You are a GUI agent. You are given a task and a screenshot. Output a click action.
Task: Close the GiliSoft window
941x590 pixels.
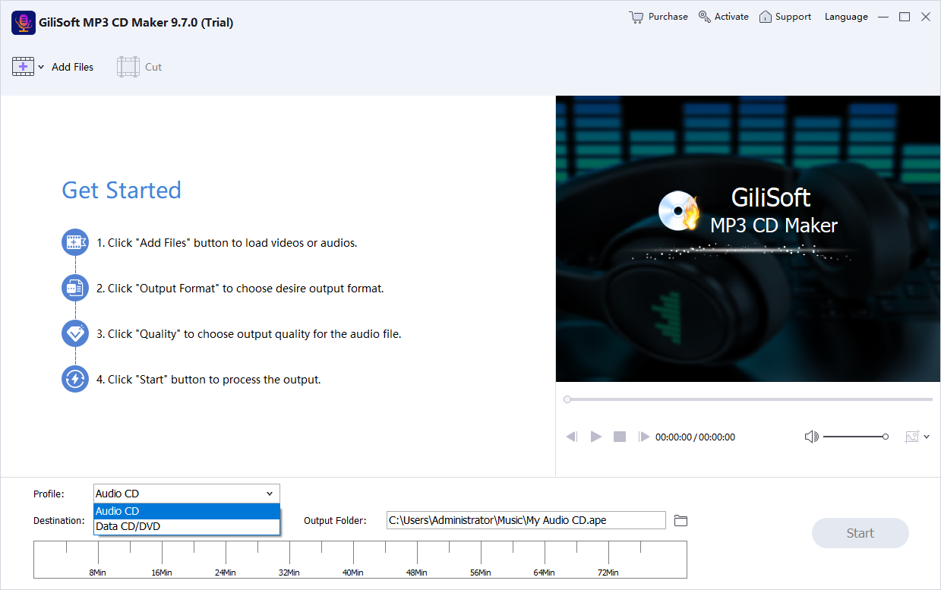[926, 17]
